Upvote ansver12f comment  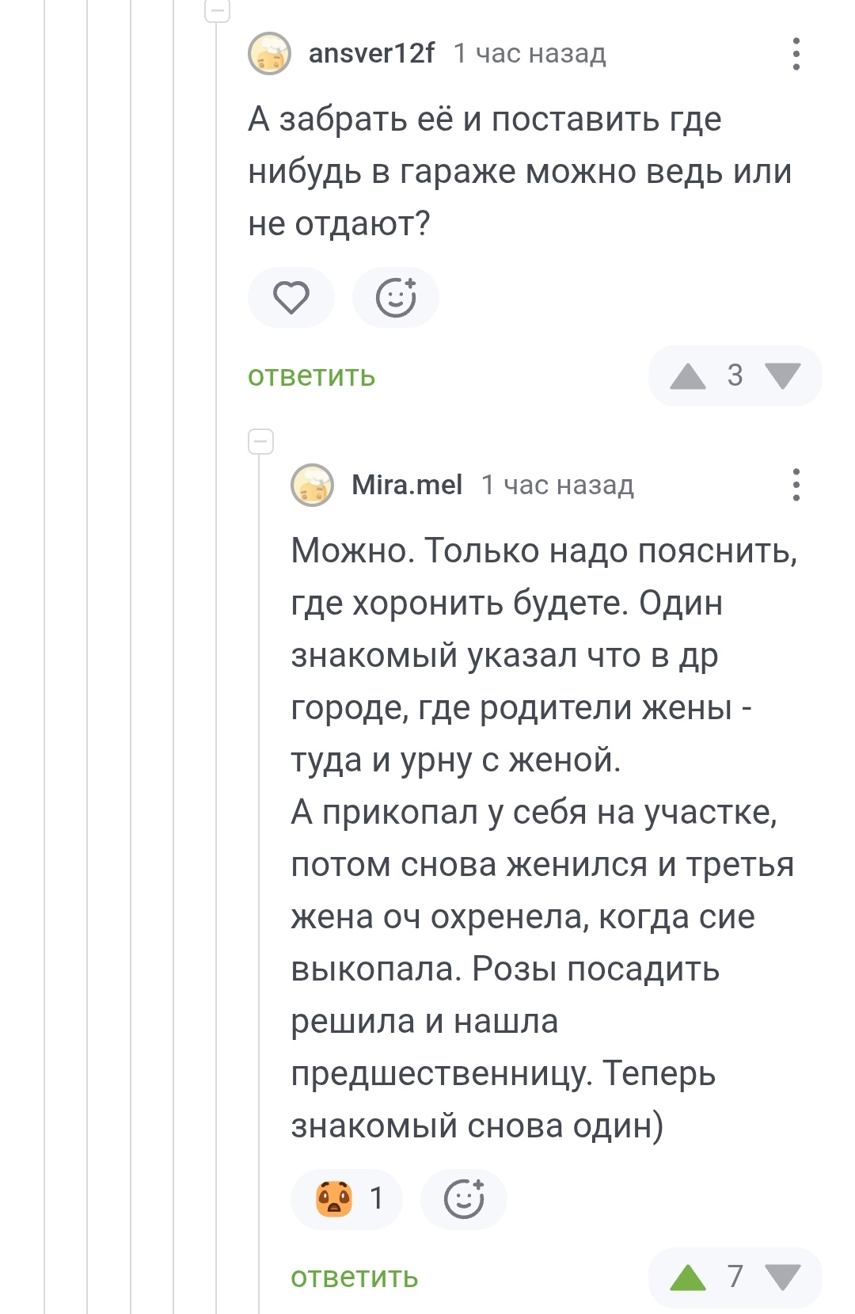coord(687,376)
